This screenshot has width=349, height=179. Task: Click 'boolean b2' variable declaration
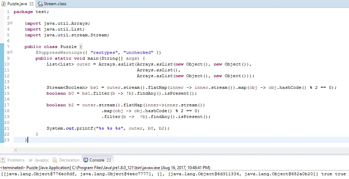pyautogui.click(x=60, y=105)
